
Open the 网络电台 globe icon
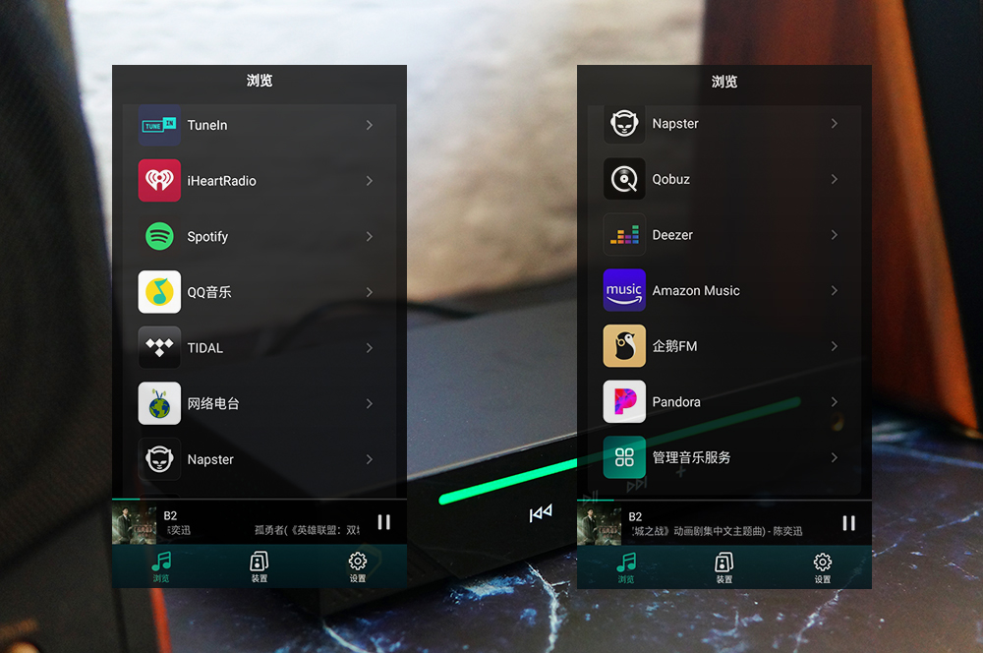pos(159,403)
